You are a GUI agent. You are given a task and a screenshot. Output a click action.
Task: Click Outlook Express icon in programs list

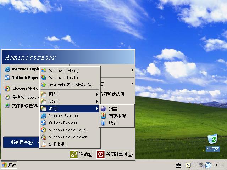click(x=43, y=123)
